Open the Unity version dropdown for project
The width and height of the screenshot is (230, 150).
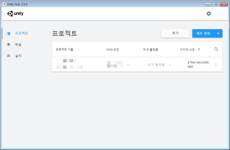click(128, 64)
